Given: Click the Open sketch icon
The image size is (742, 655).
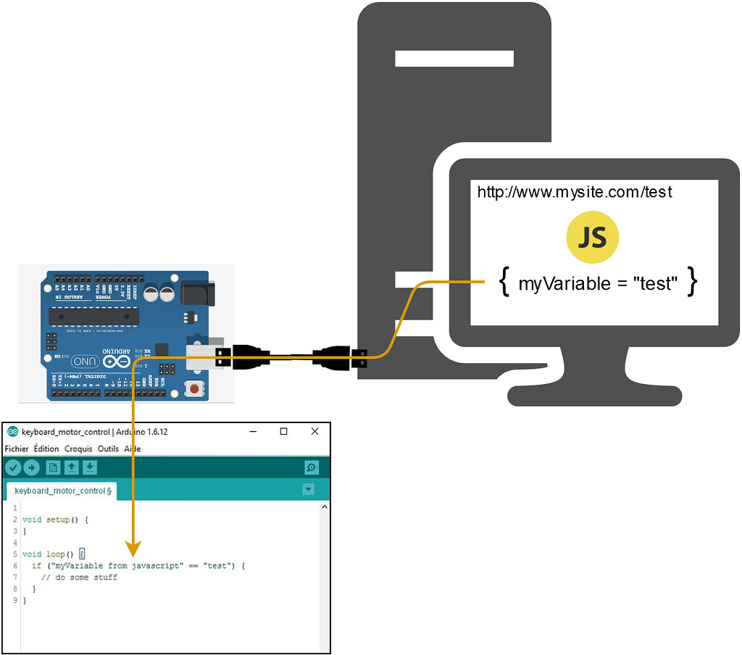Looking at the screenshot, I should click(x=70, y=467).
